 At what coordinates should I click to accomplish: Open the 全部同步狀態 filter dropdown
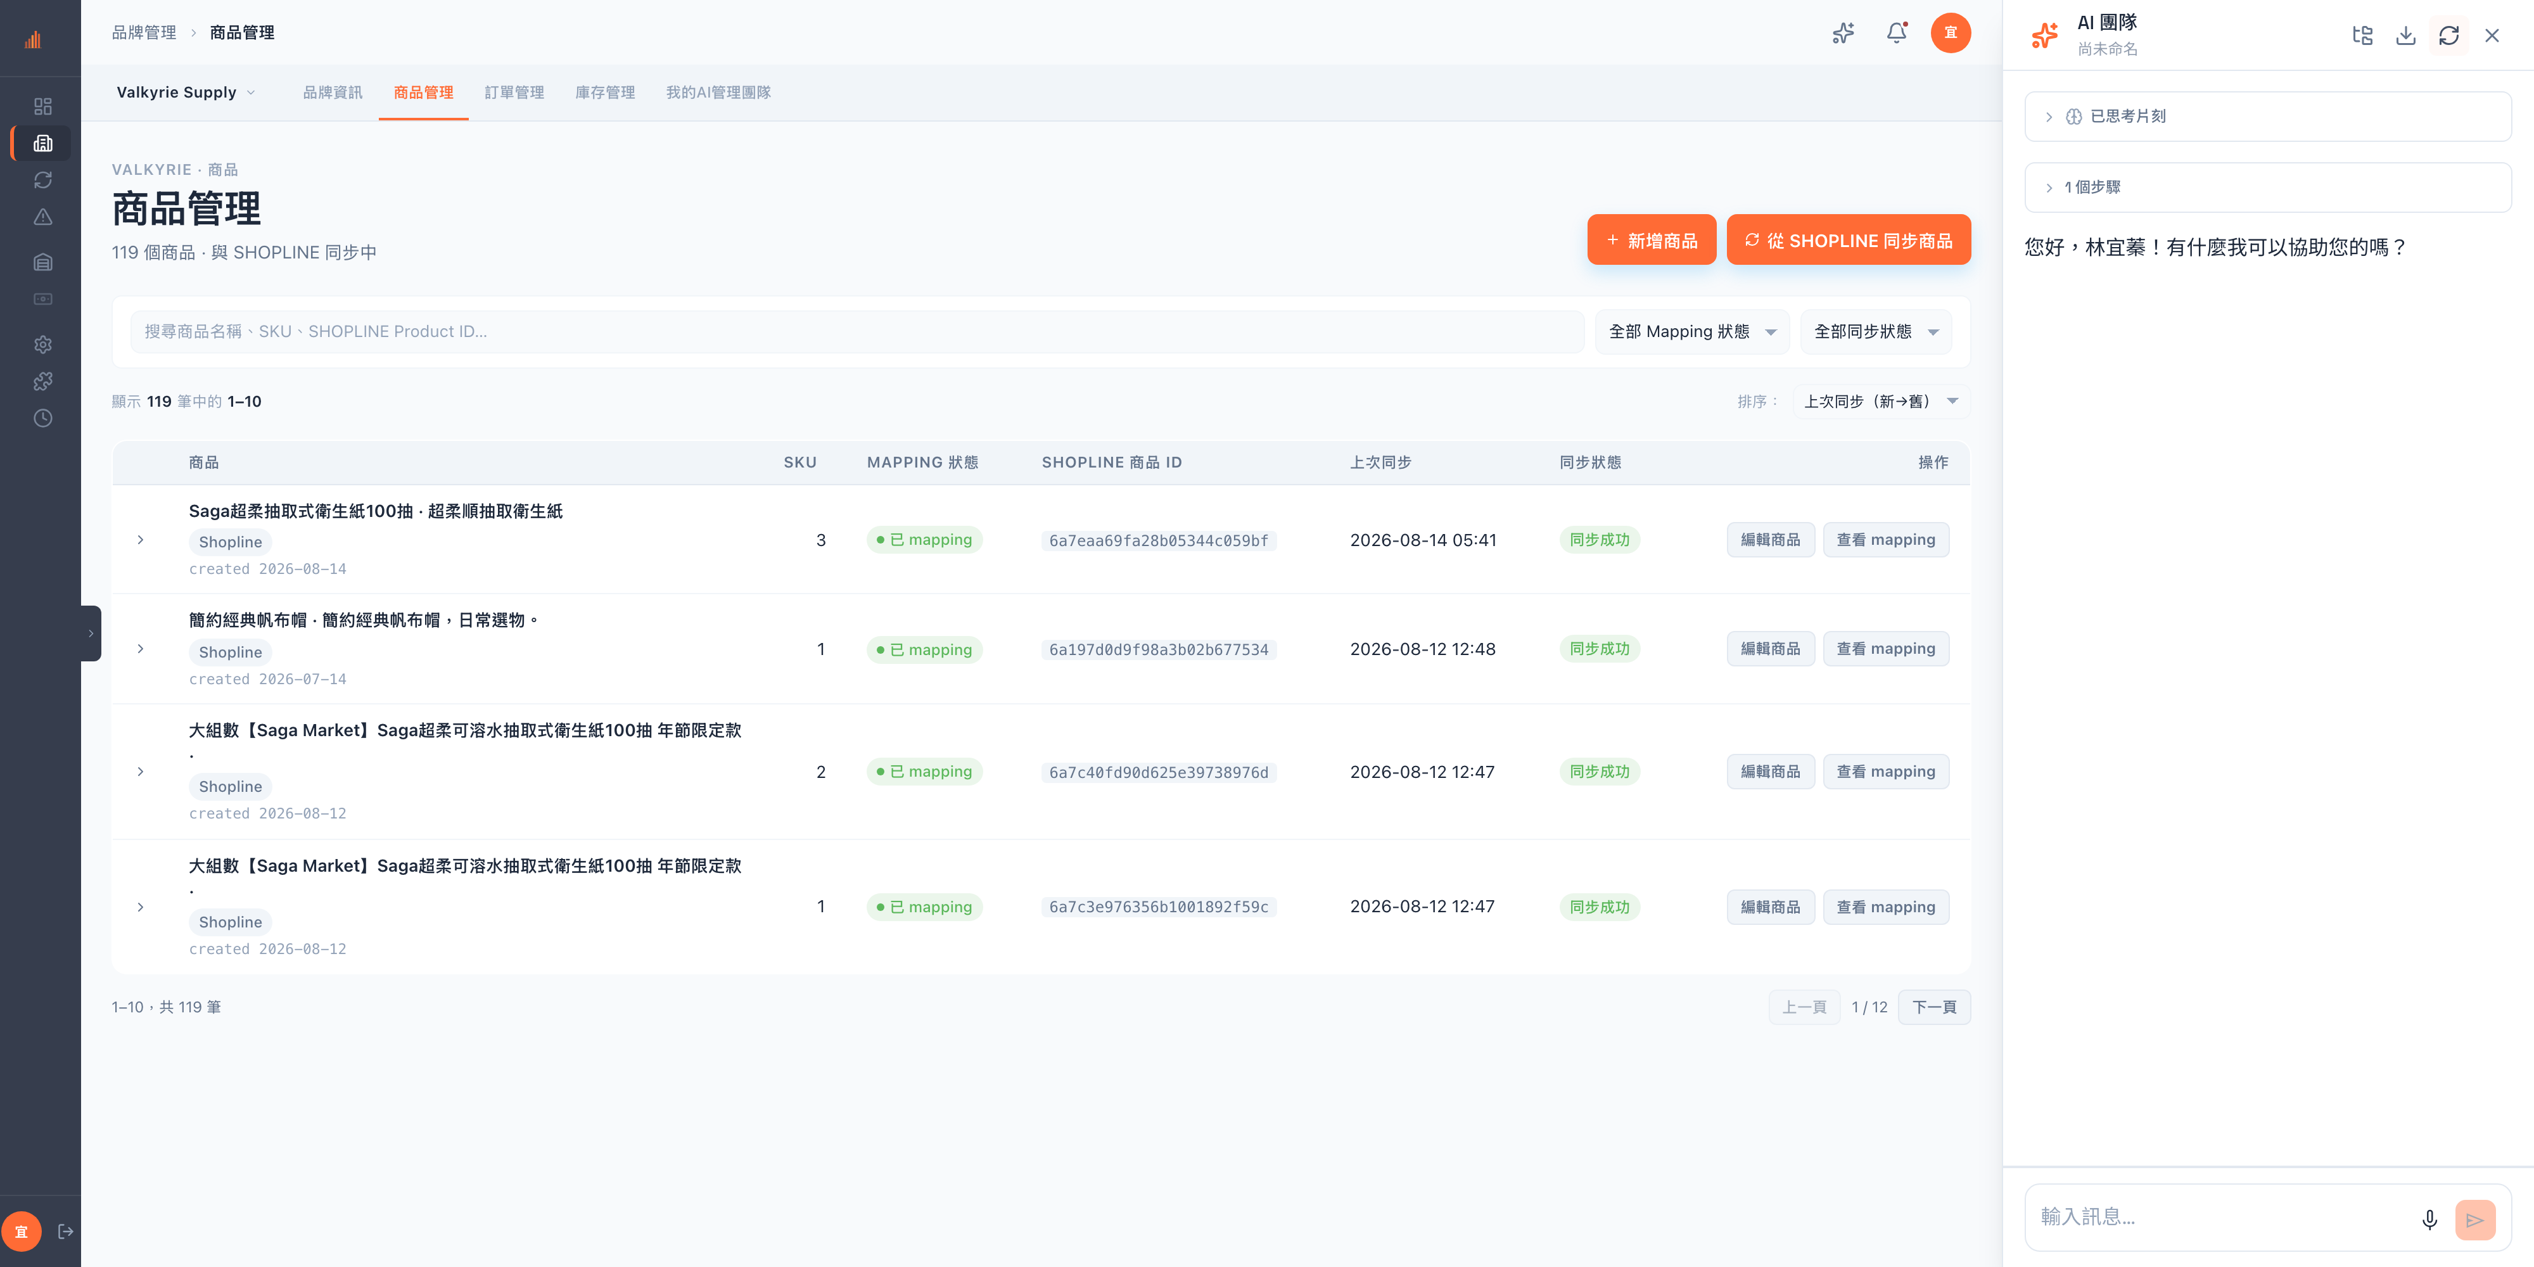point(1876,331)
